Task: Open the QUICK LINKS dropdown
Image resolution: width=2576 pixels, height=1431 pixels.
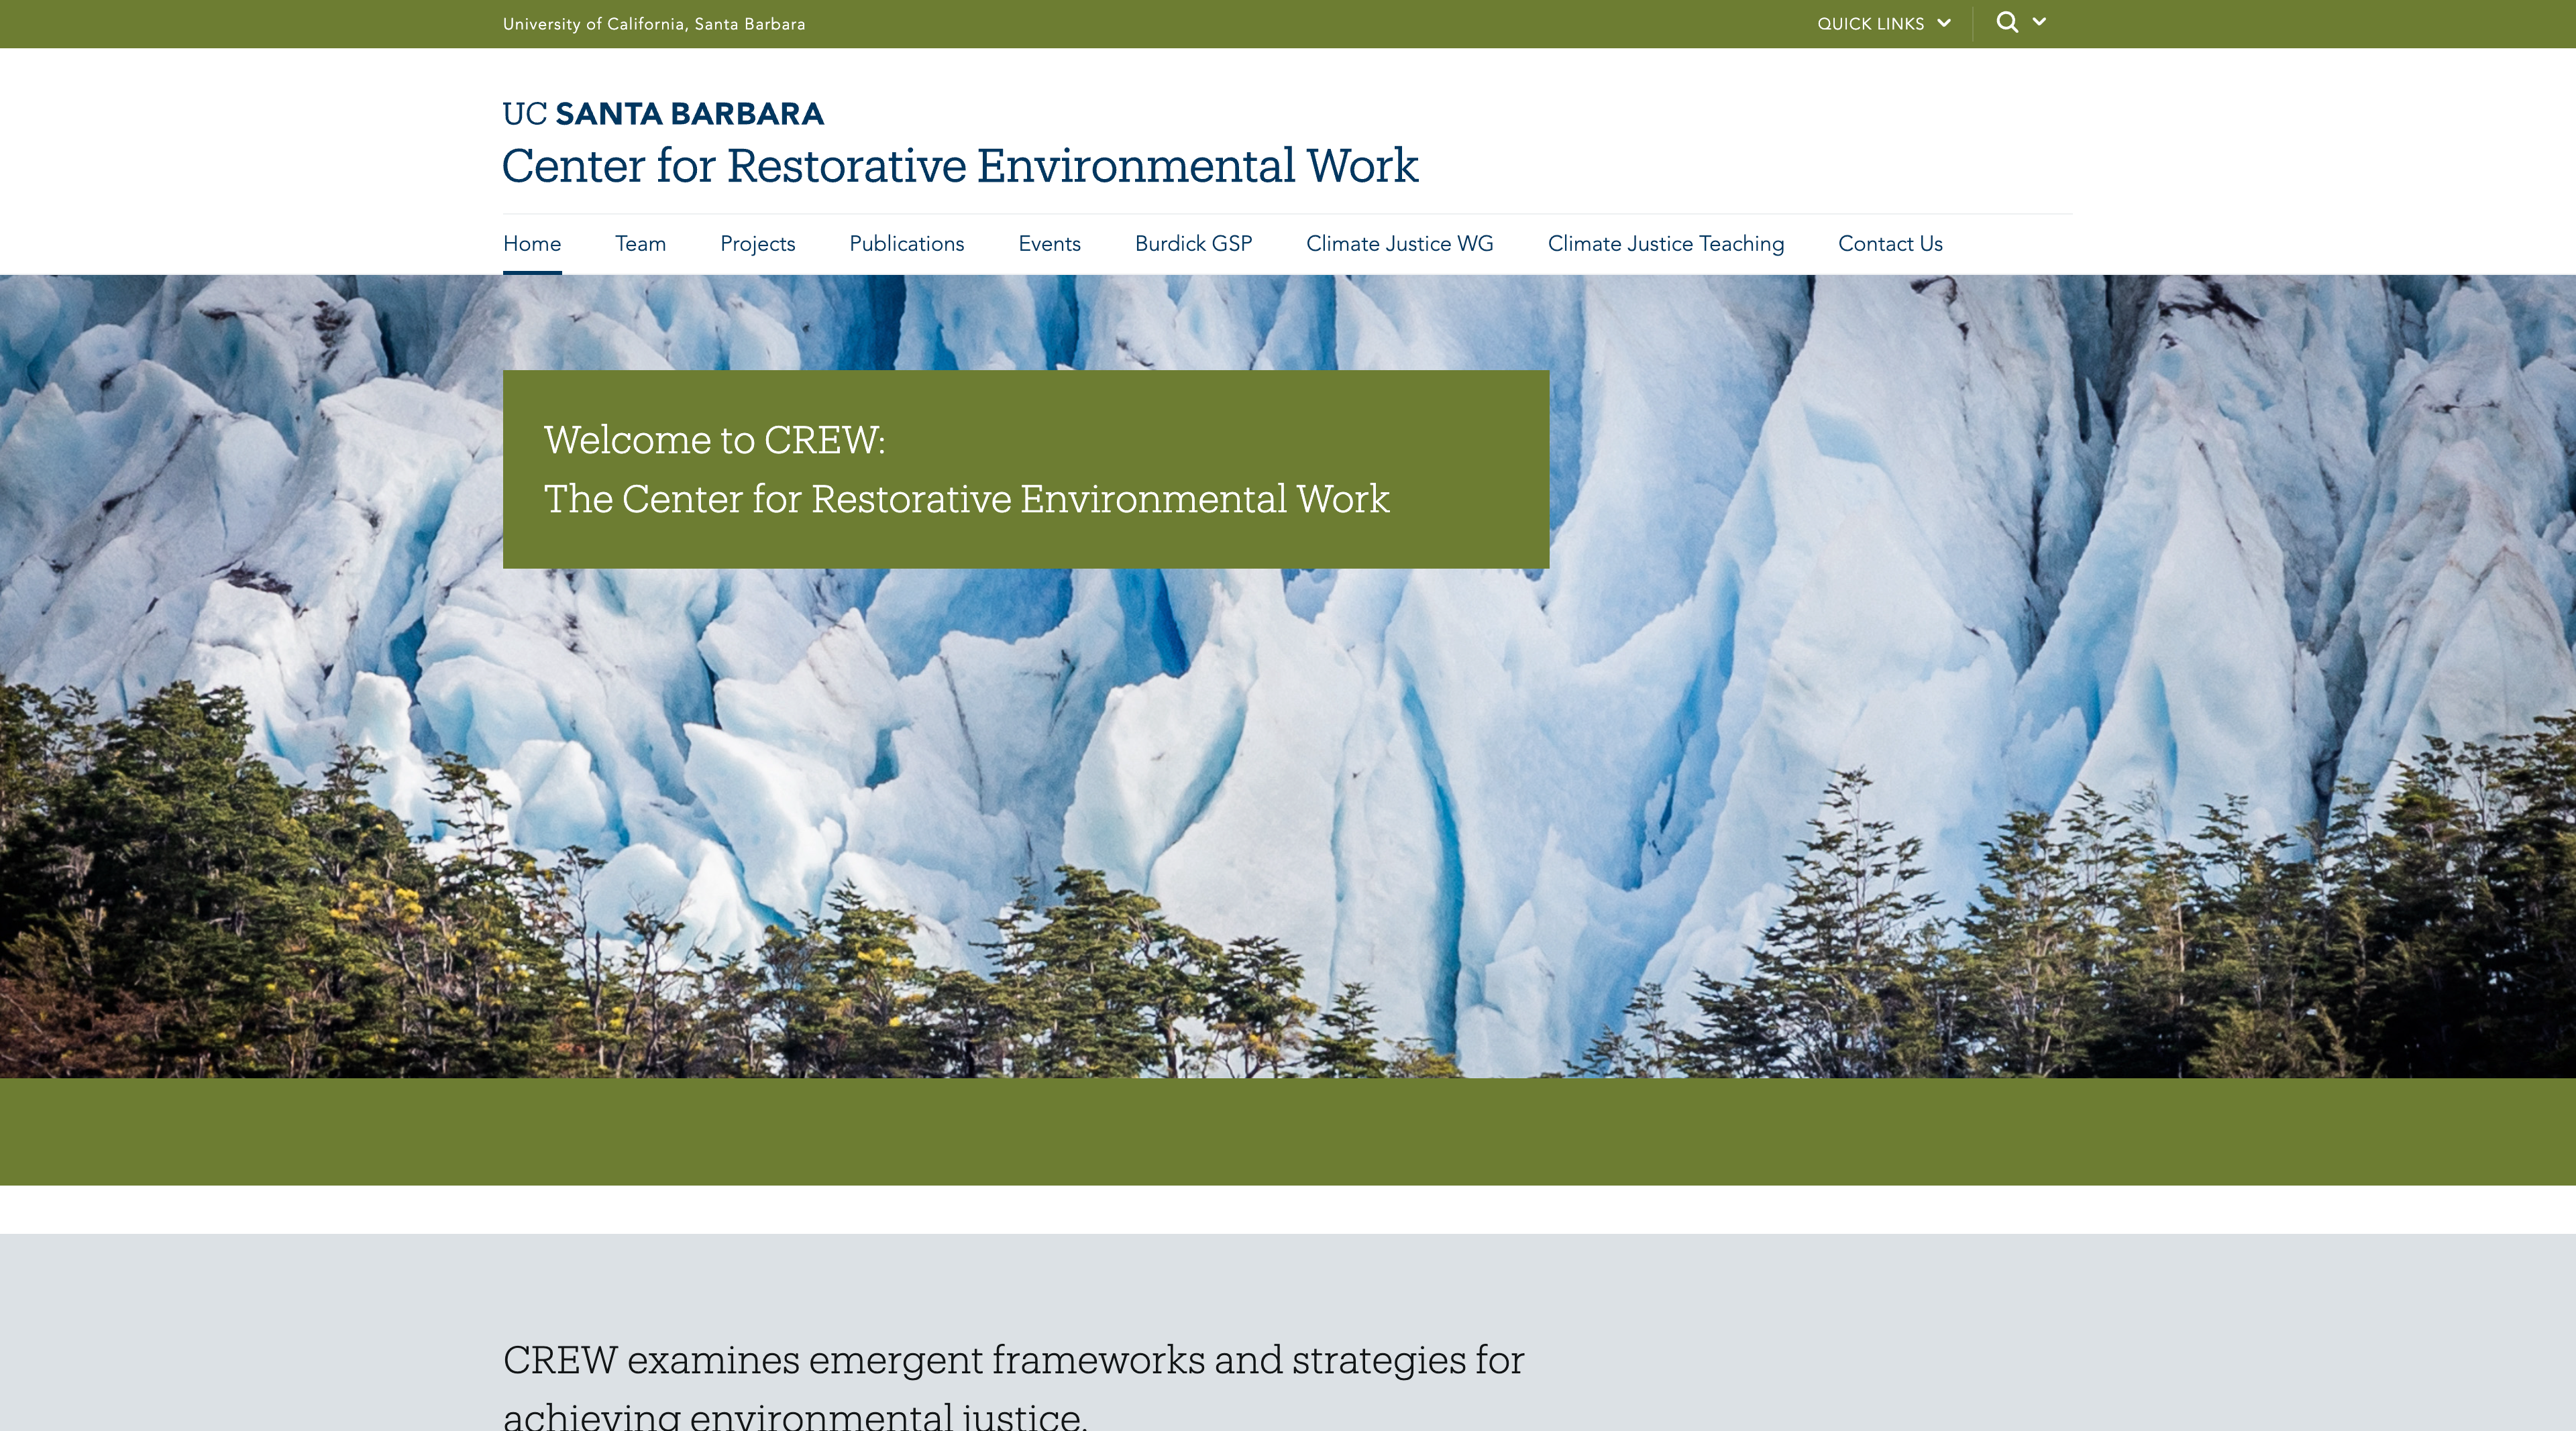Action: [x=1872, y=22]
